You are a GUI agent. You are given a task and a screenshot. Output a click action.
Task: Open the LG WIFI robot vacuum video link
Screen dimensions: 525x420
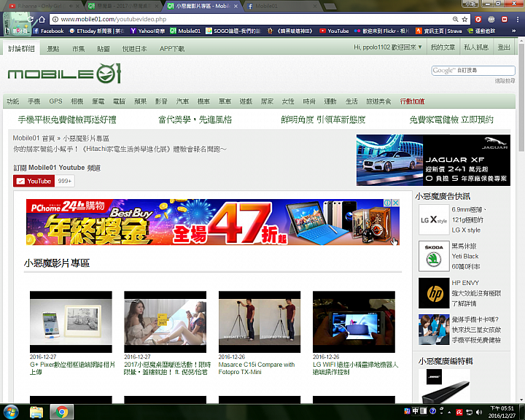355,368
